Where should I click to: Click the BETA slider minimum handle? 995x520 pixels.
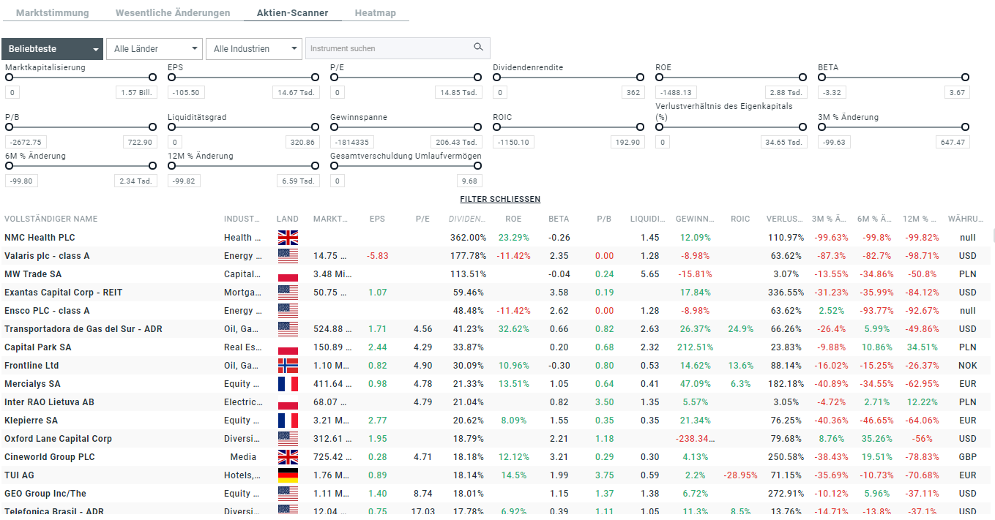(821, 78)
